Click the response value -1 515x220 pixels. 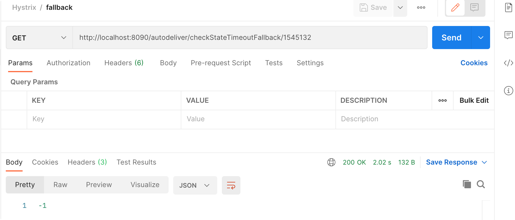[x=43, y=206]
